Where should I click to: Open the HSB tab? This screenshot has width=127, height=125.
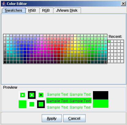(x=32, y=10)
